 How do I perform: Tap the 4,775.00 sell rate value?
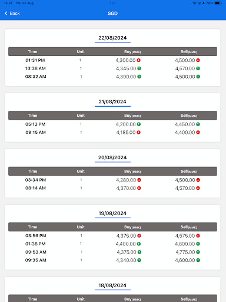point(185,252)
